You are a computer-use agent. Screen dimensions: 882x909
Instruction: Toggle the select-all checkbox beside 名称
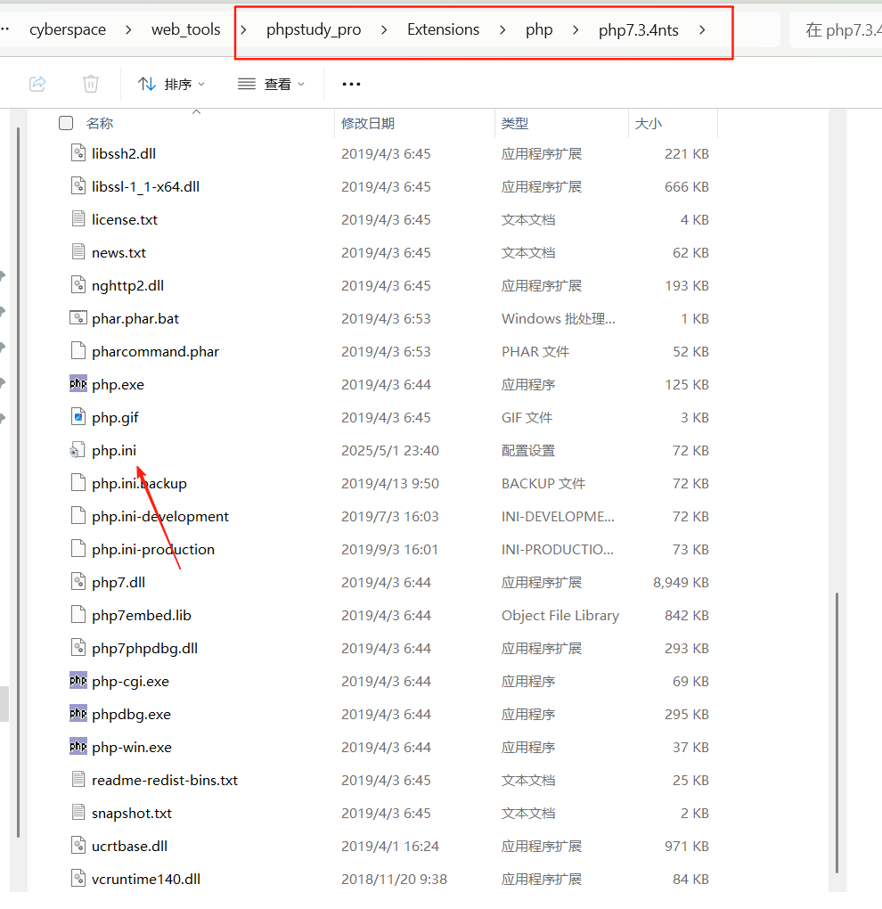[66, 123]
